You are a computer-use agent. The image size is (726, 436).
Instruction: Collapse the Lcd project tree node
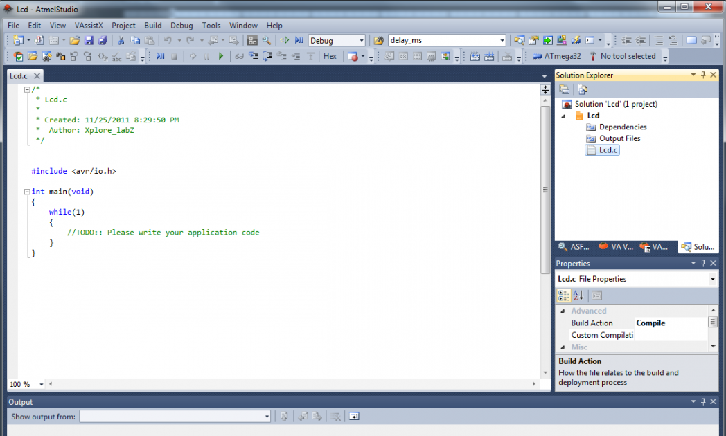tap(563, 116)
